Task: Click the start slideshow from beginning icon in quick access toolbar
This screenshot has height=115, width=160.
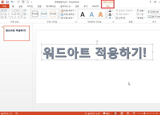Action: (x=23, y=2)
